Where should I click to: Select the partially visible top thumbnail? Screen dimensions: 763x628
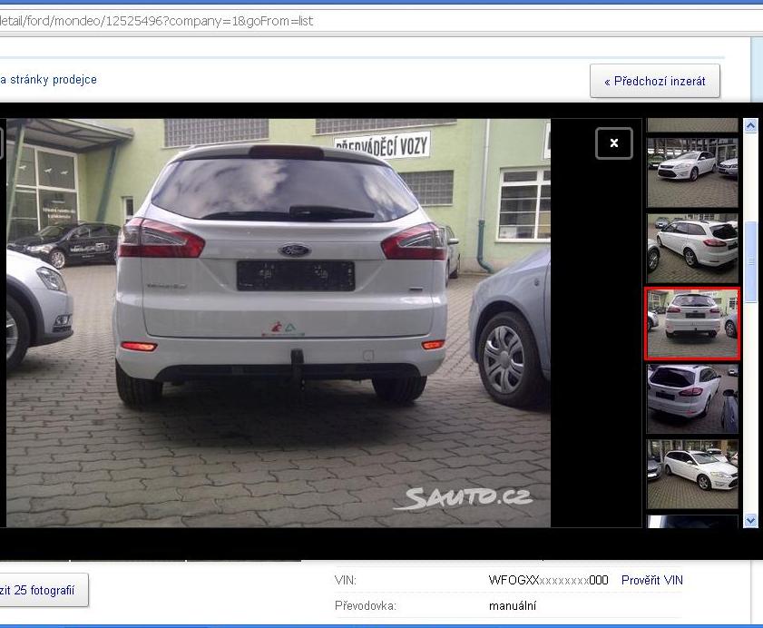coord(692,125)
